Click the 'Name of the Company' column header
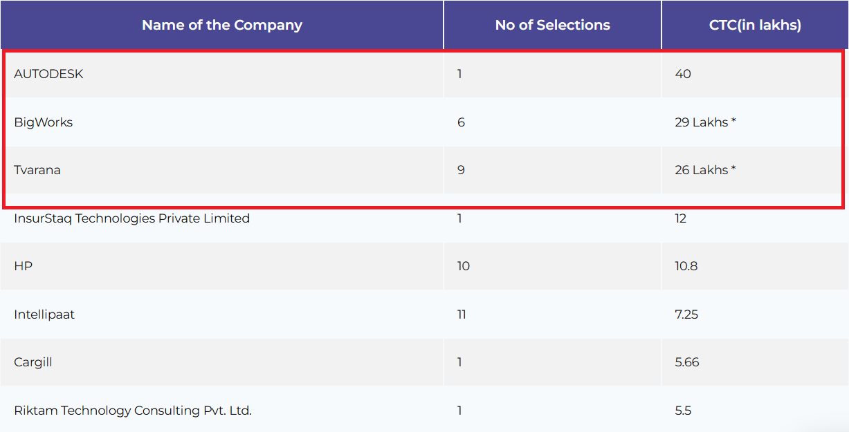The height and width of the screenshot is (432, 849). coord(222,25)
